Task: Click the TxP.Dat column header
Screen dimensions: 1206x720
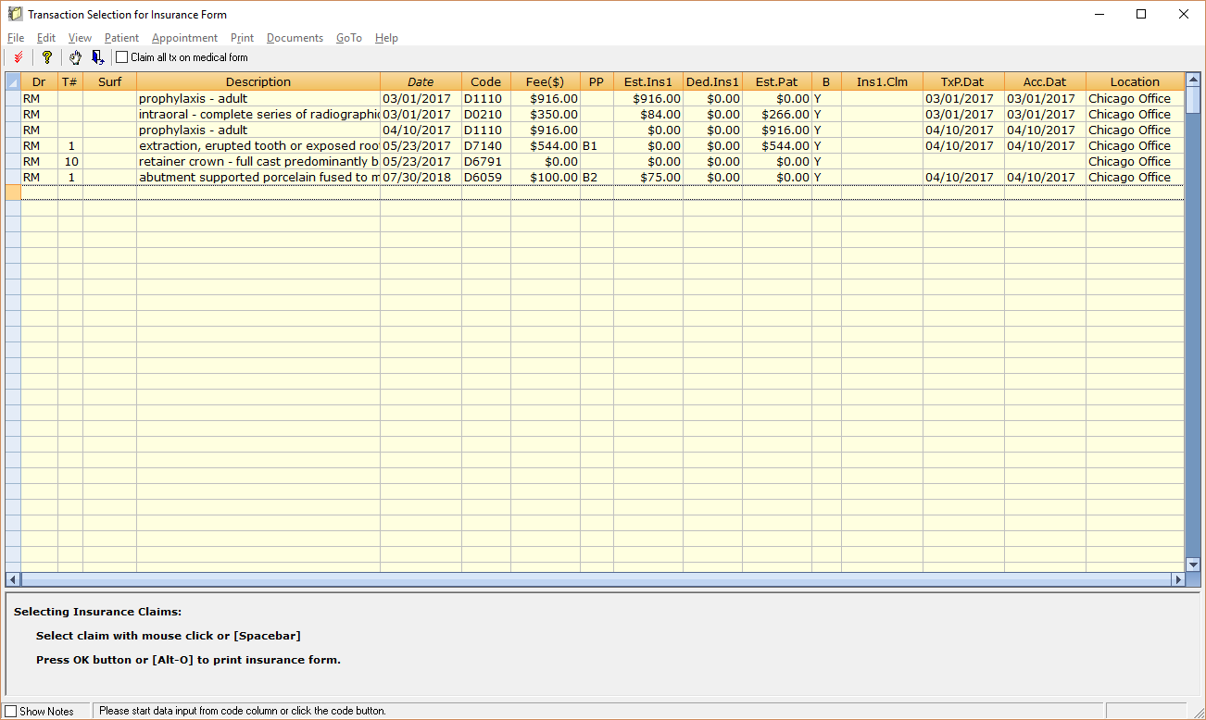Action: click(x=963, y=81)
